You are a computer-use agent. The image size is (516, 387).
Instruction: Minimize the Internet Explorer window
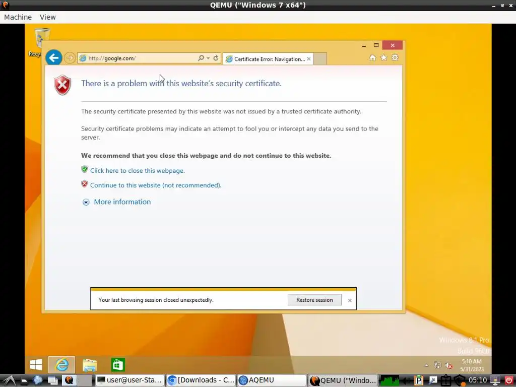364,46
